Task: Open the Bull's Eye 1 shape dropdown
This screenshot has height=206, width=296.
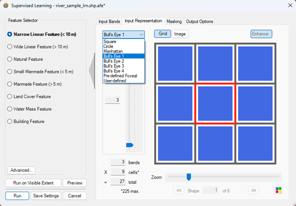Action: pyautogui.click(x=123, y=35)
